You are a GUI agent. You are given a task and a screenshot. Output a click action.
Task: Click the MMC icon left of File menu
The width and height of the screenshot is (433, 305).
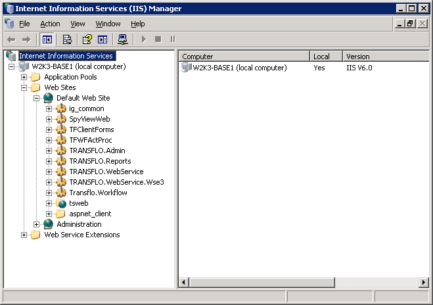click(9, 24)
